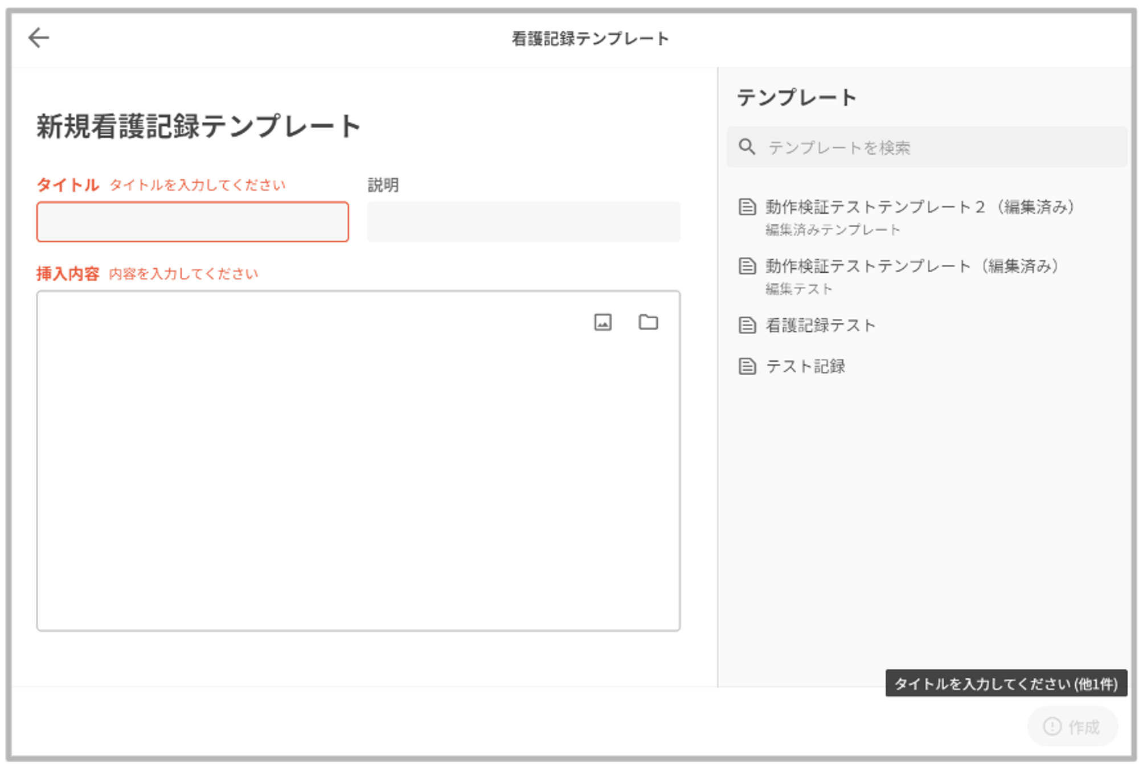Image resolution: width=1139 pixels, height=764 pixels.
Task: Select 動作検証テストテンプレート２（編集済み） template
Action: click(x=919, y=207)
